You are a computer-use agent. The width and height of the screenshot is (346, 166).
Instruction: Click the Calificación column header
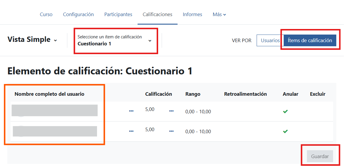pos(158,94)
